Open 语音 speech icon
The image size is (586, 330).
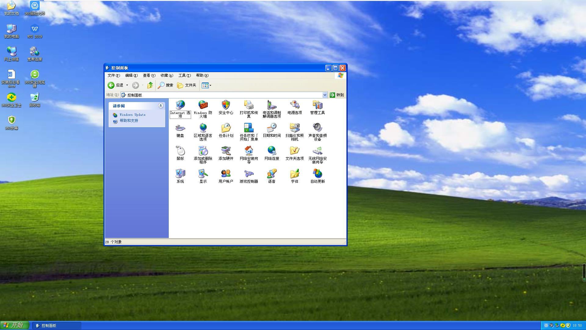[272, 176]
